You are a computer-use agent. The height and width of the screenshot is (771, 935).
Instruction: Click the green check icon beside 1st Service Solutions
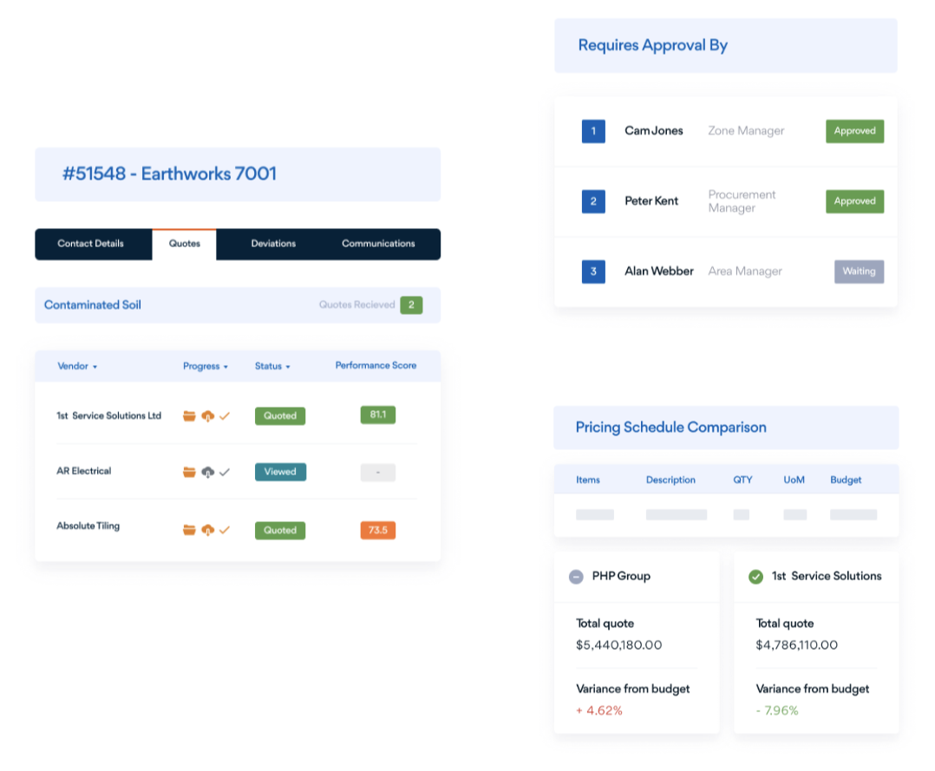(x=755, y=577)
